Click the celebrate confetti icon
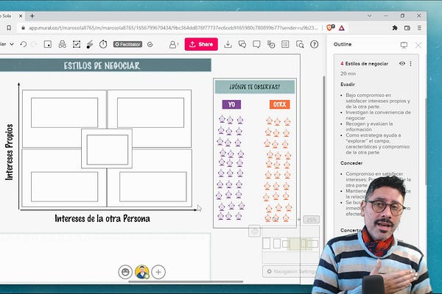Image resolution: width=442 pixels, height=294 pixels. [x=90, y=44]
